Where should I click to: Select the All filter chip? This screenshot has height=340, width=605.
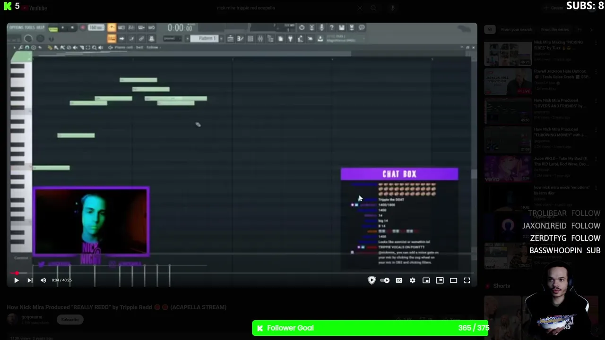(490, 30)
